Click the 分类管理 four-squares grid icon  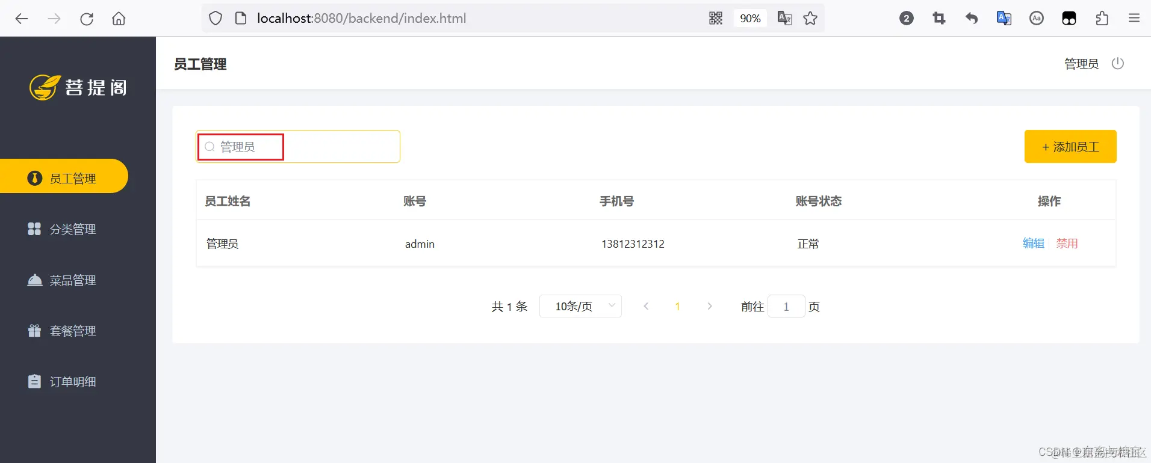coord(34,229)
